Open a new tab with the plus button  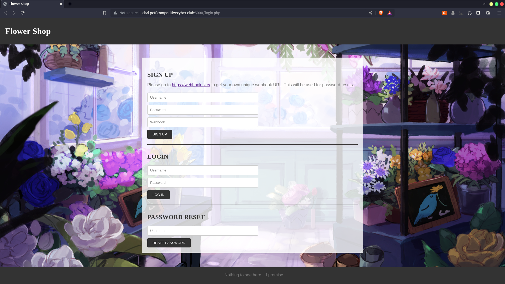tap(70, 4)
